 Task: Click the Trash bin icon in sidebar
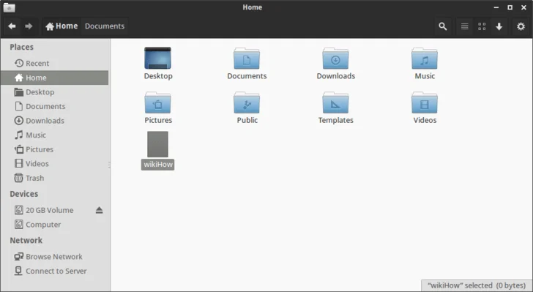[x=19, y=178]
